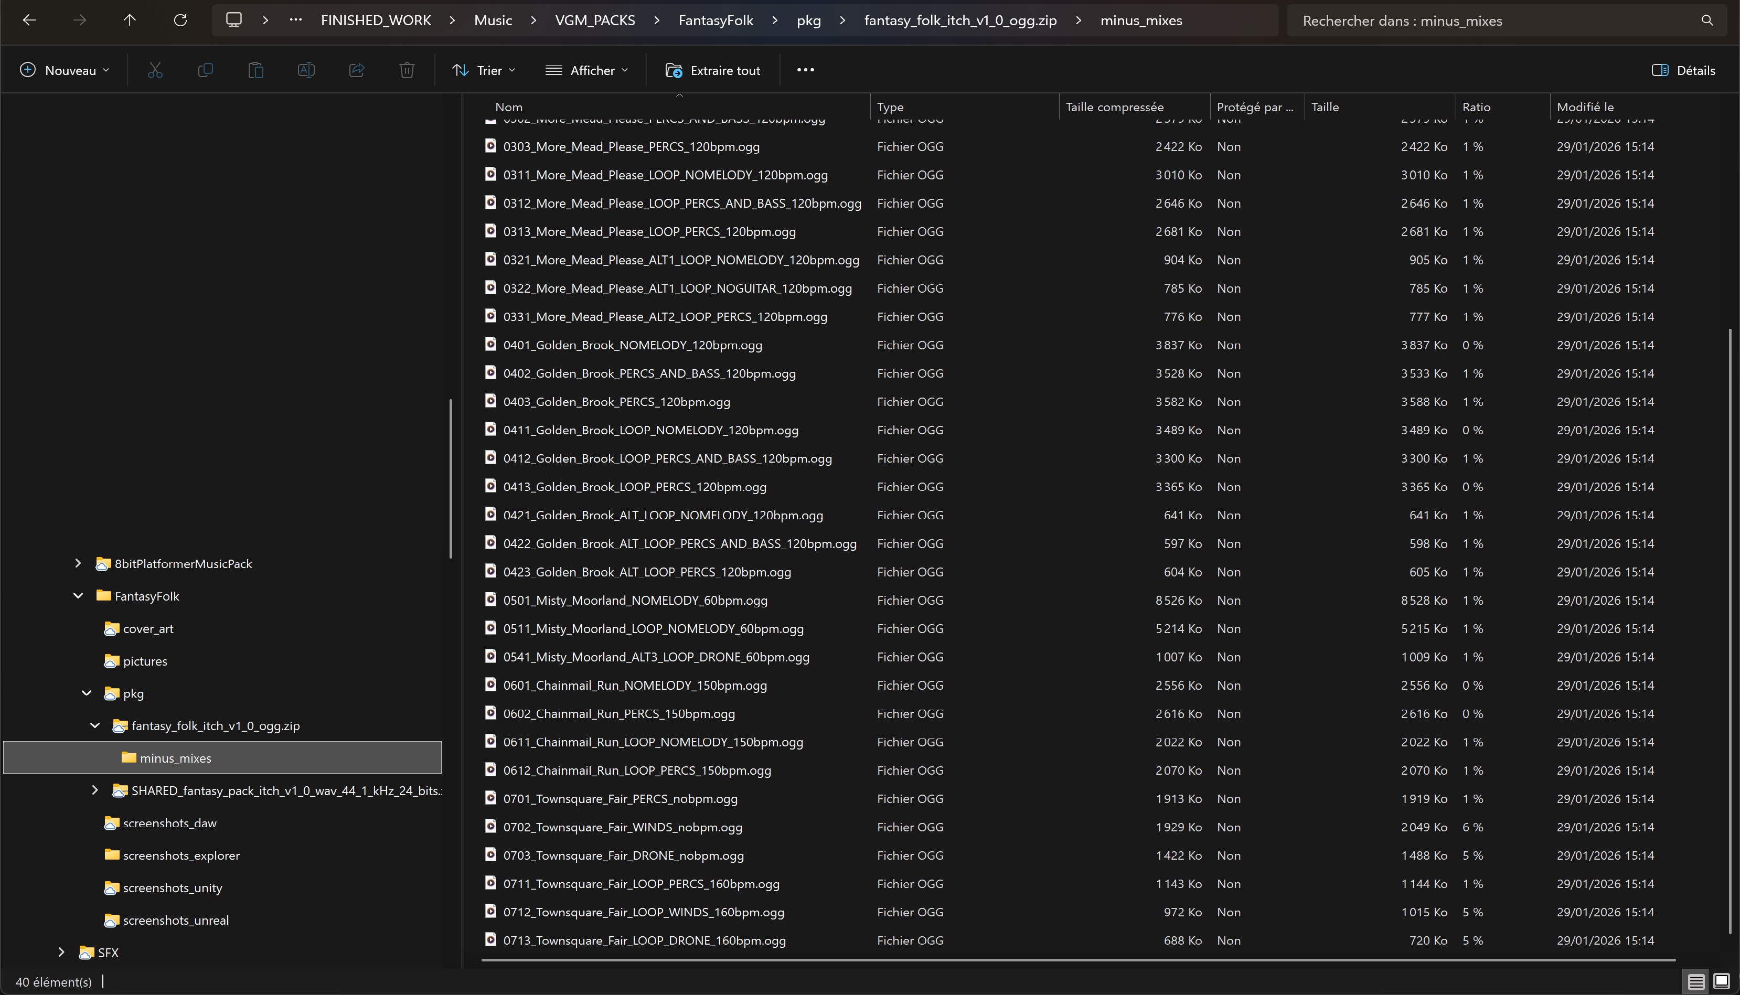Click the Paste clipboard icon
The image size is (1740, 995).
tap(255, 70)
